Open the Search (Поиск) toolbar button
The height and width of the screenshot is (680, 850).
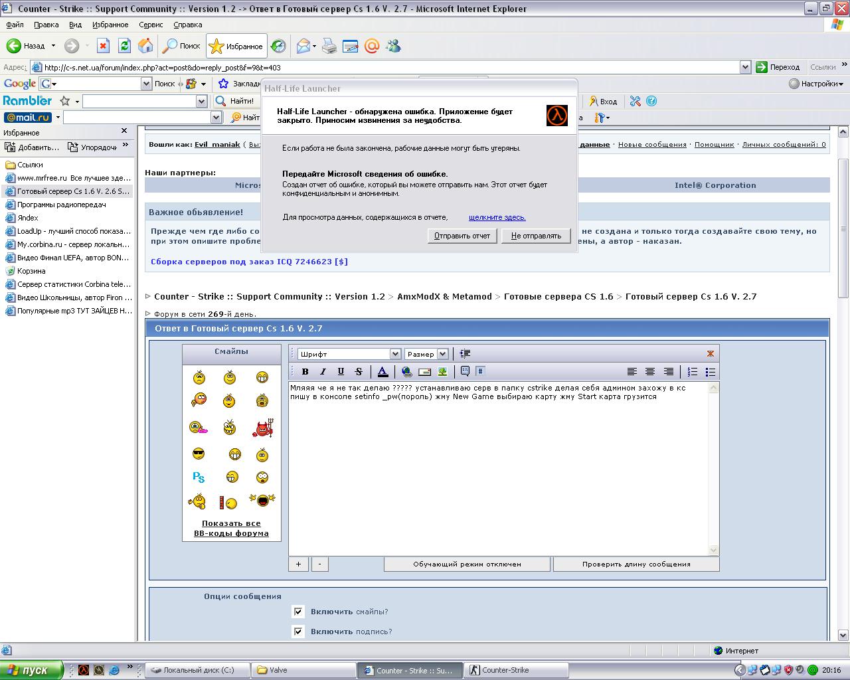pos(182,46)
